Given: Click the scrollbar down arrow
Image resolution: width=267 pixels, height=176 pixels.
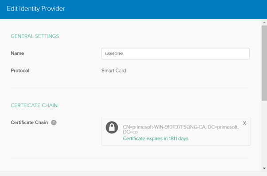Looking at the screenshot, I should click(264, 168).
